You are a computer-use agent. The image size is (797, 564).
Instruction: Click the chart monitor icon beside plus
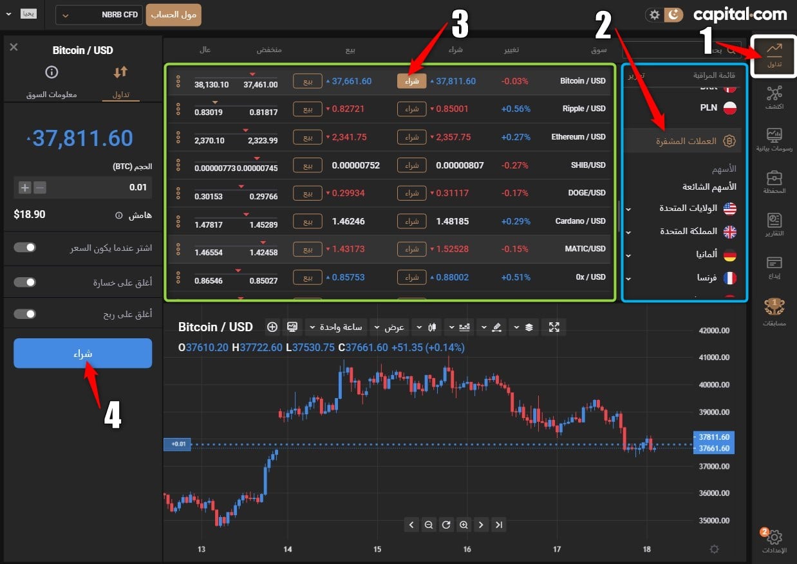pos(292,327)
